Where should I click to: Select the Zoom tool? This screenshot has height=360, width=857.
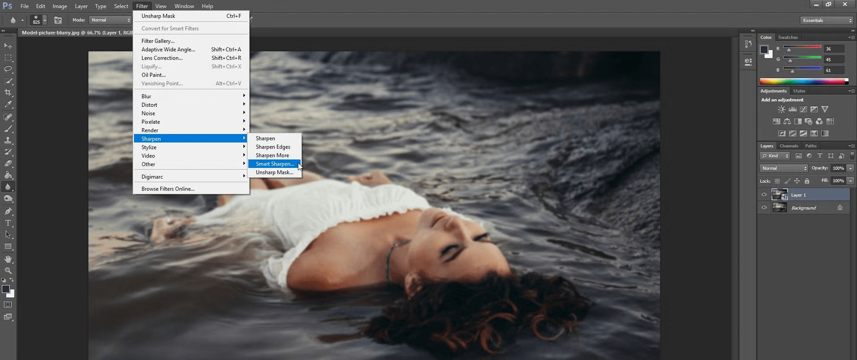(8, 271)
